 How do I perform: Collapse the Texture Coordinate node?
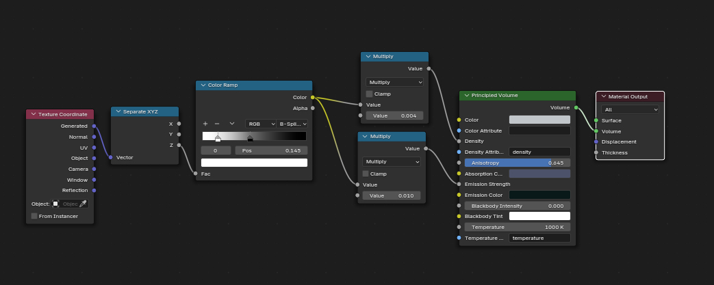(x=33, y=114)
